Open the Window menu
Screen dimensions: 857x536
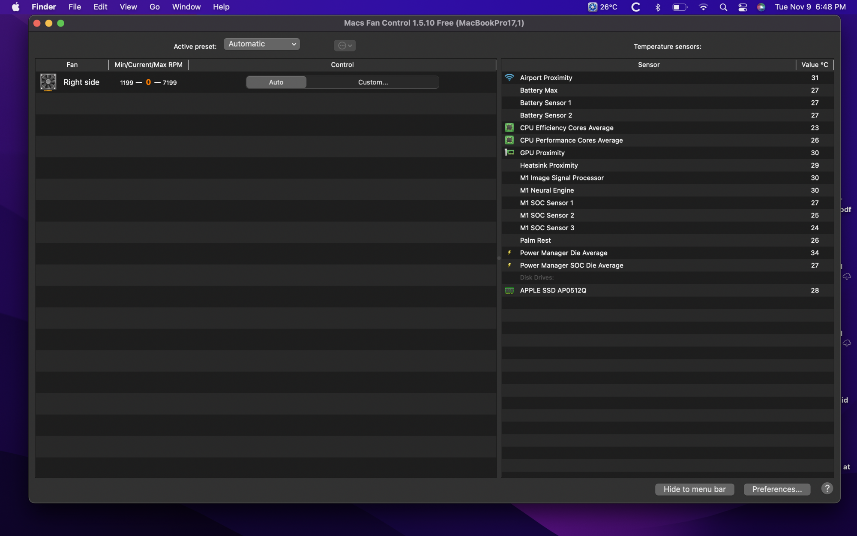tap(186, 7)
